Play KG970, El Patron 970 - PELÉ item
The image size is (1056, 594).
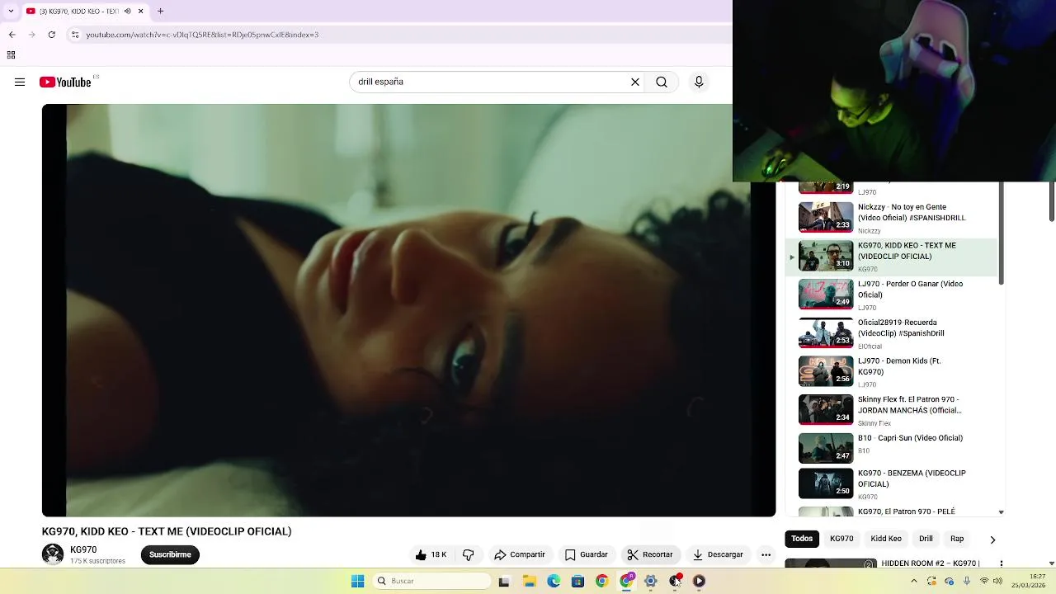[891, 511]
